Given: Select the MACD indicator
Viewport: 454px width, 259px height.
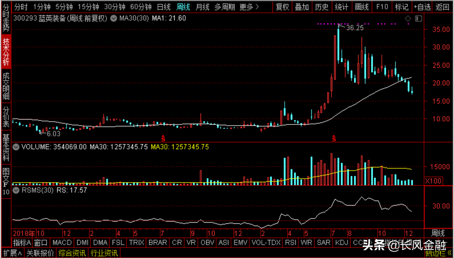Looking at the screenshot, I should pyautogui.click(x=62, y=242).
